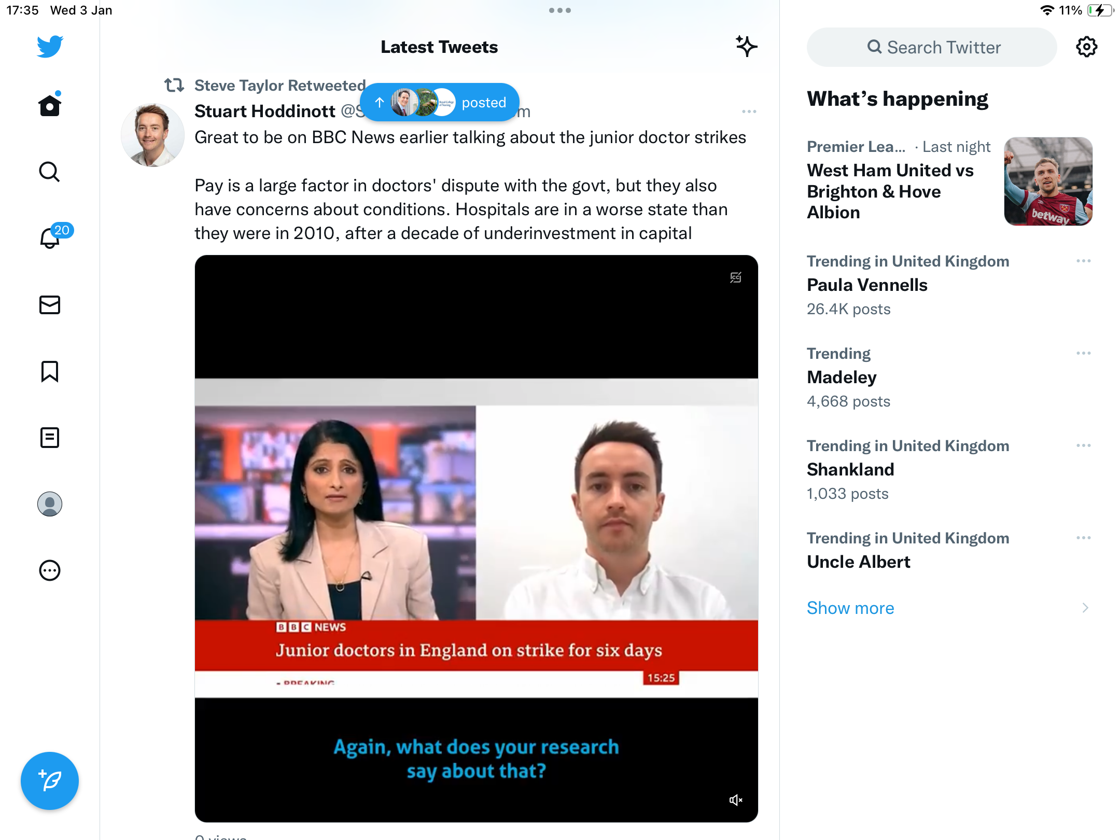Unmute the video with speaker icon
Screen dimensions: 1120x840
pyautogui.click(x=735, y=800)
